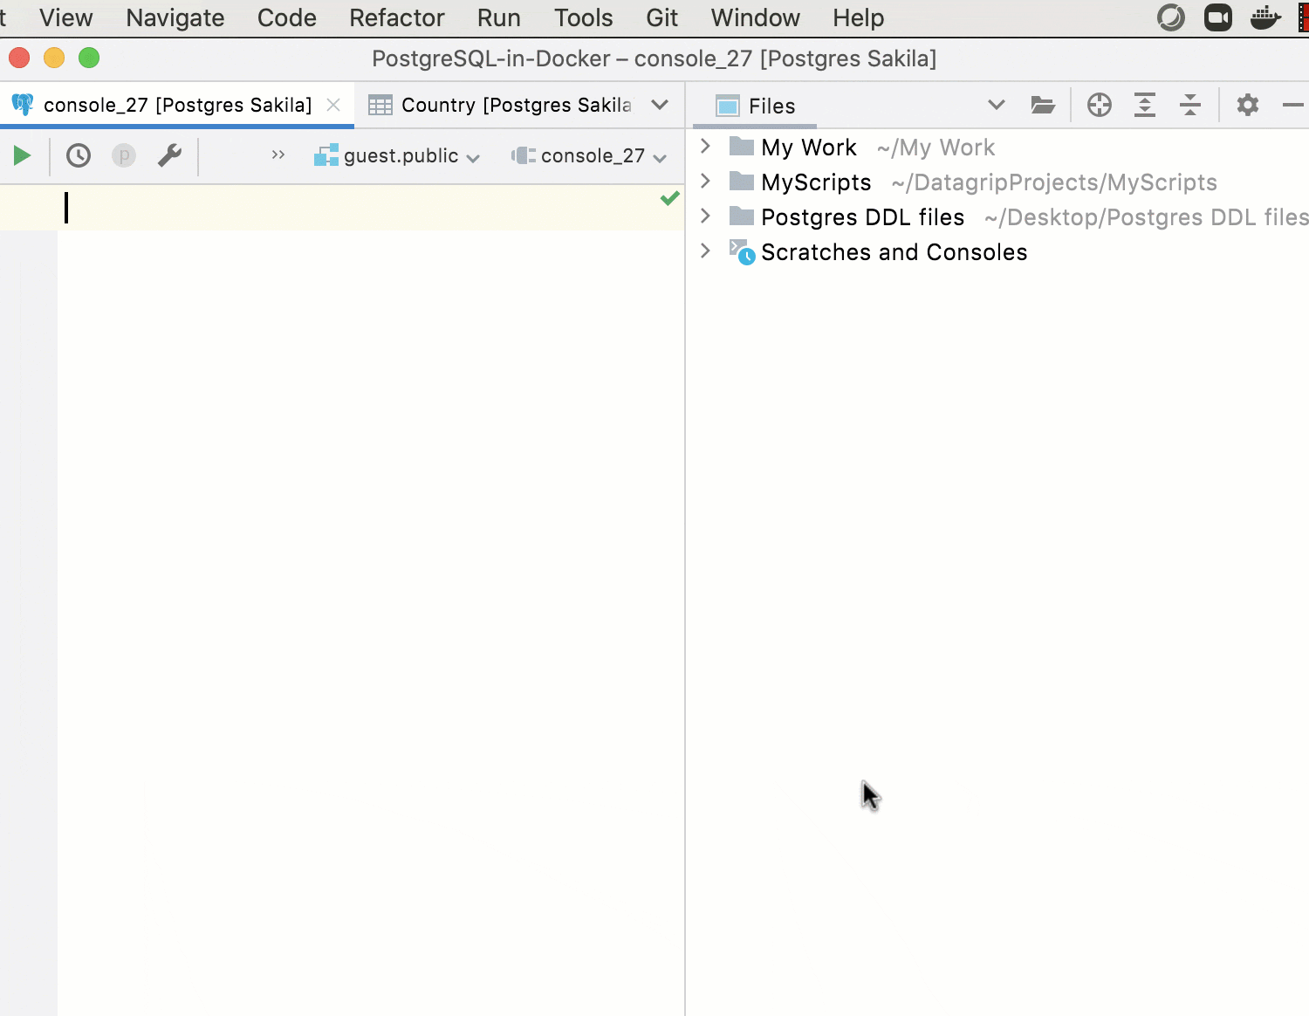Screen dimensions: 1309x1016
Task: Expand the Postgres DDL files folder
Action: pyautogui.click(x=706, y=216)
